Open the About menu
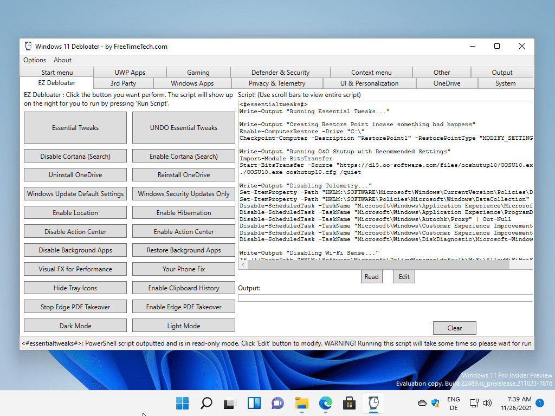 (x=62, y=60)
